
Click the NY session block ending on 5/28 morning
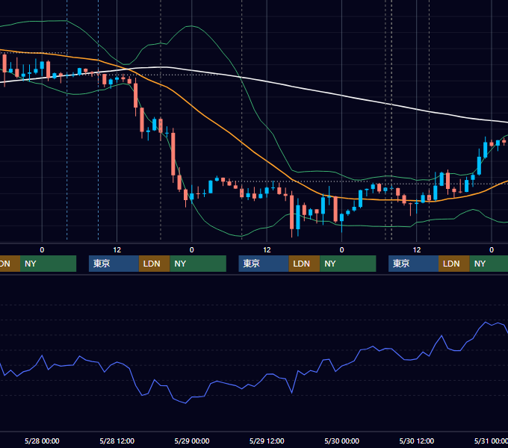[48, 264]
